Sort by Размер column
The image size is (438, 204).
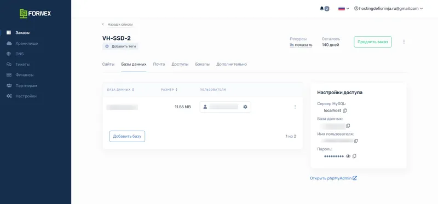click(169, 90)
